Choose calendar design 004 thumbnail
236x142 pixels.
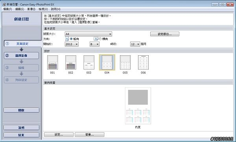click(x=107, y=62)
